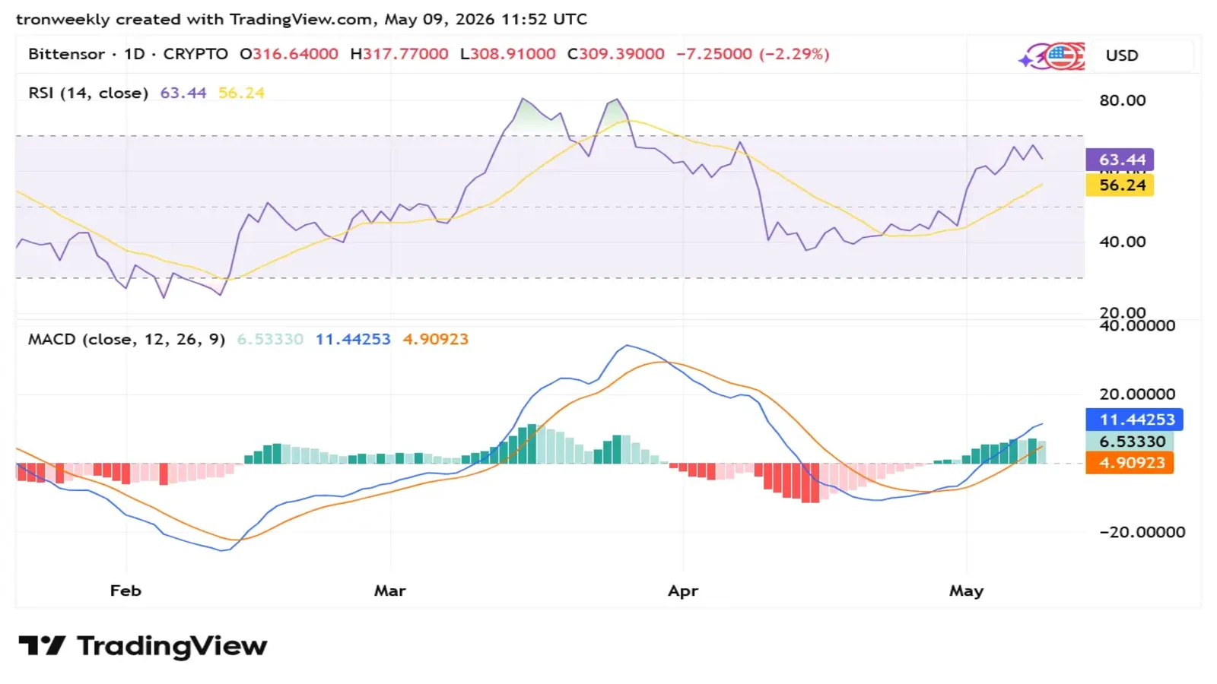Click the yellow 56.24 price-axis tag
This screenshot has width=1217, height=684.
1120,185
